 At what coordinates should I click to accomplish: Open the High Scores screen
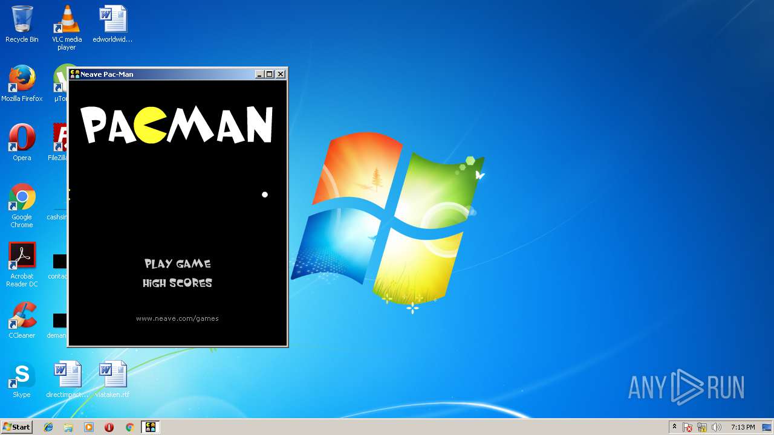177,283
